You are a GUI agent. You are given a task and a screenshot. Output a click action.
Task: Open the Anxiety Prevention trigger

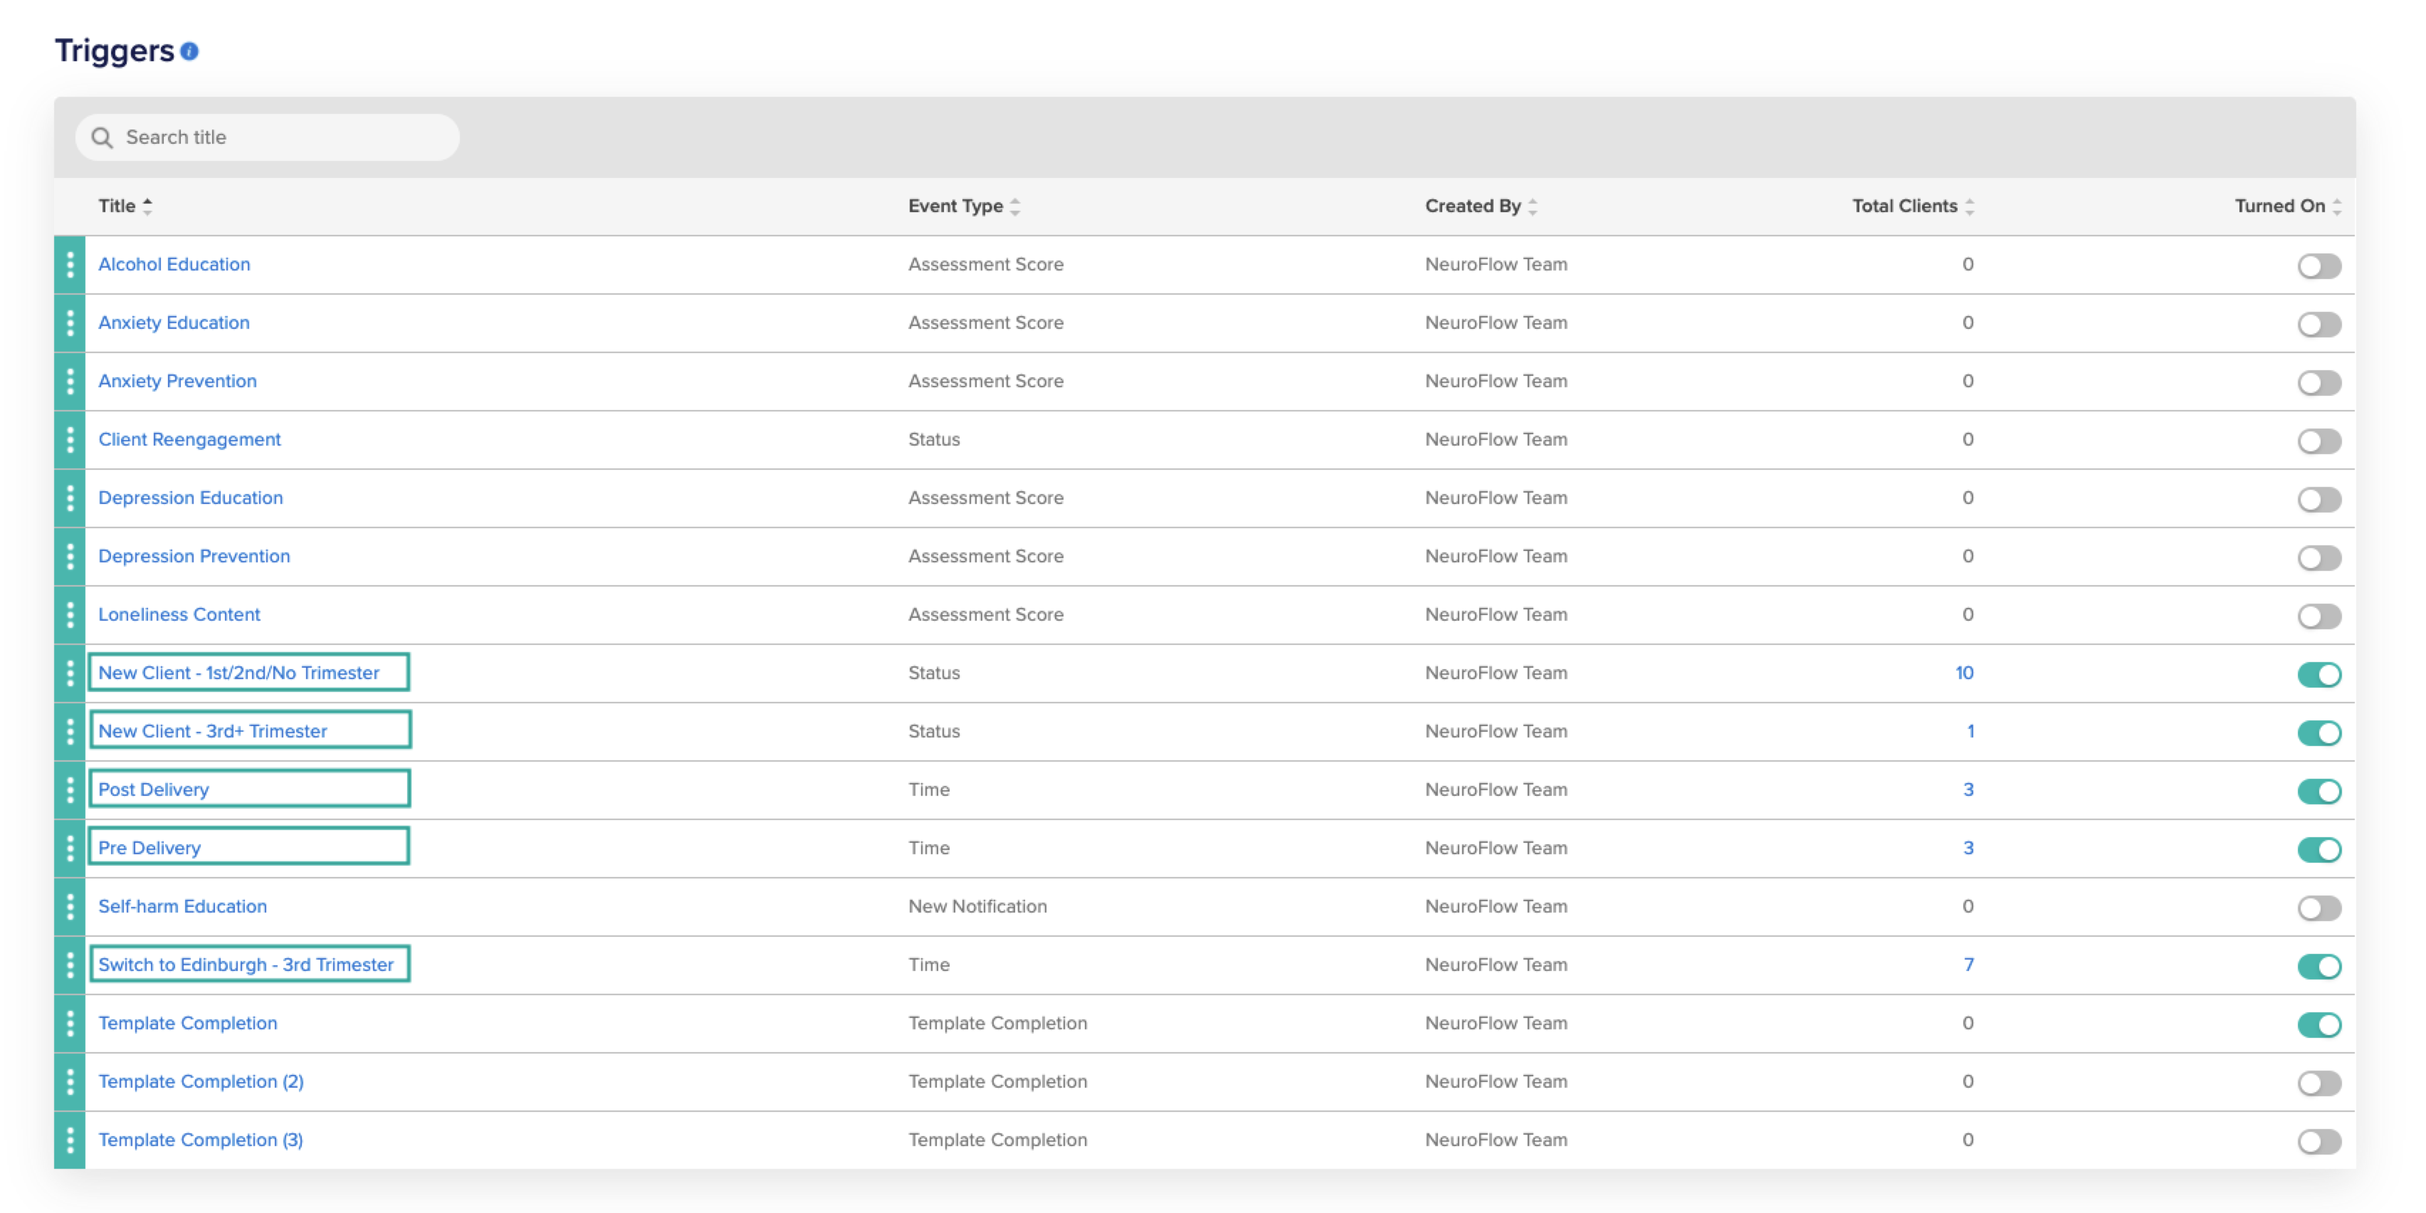click(x=177, y=382)
